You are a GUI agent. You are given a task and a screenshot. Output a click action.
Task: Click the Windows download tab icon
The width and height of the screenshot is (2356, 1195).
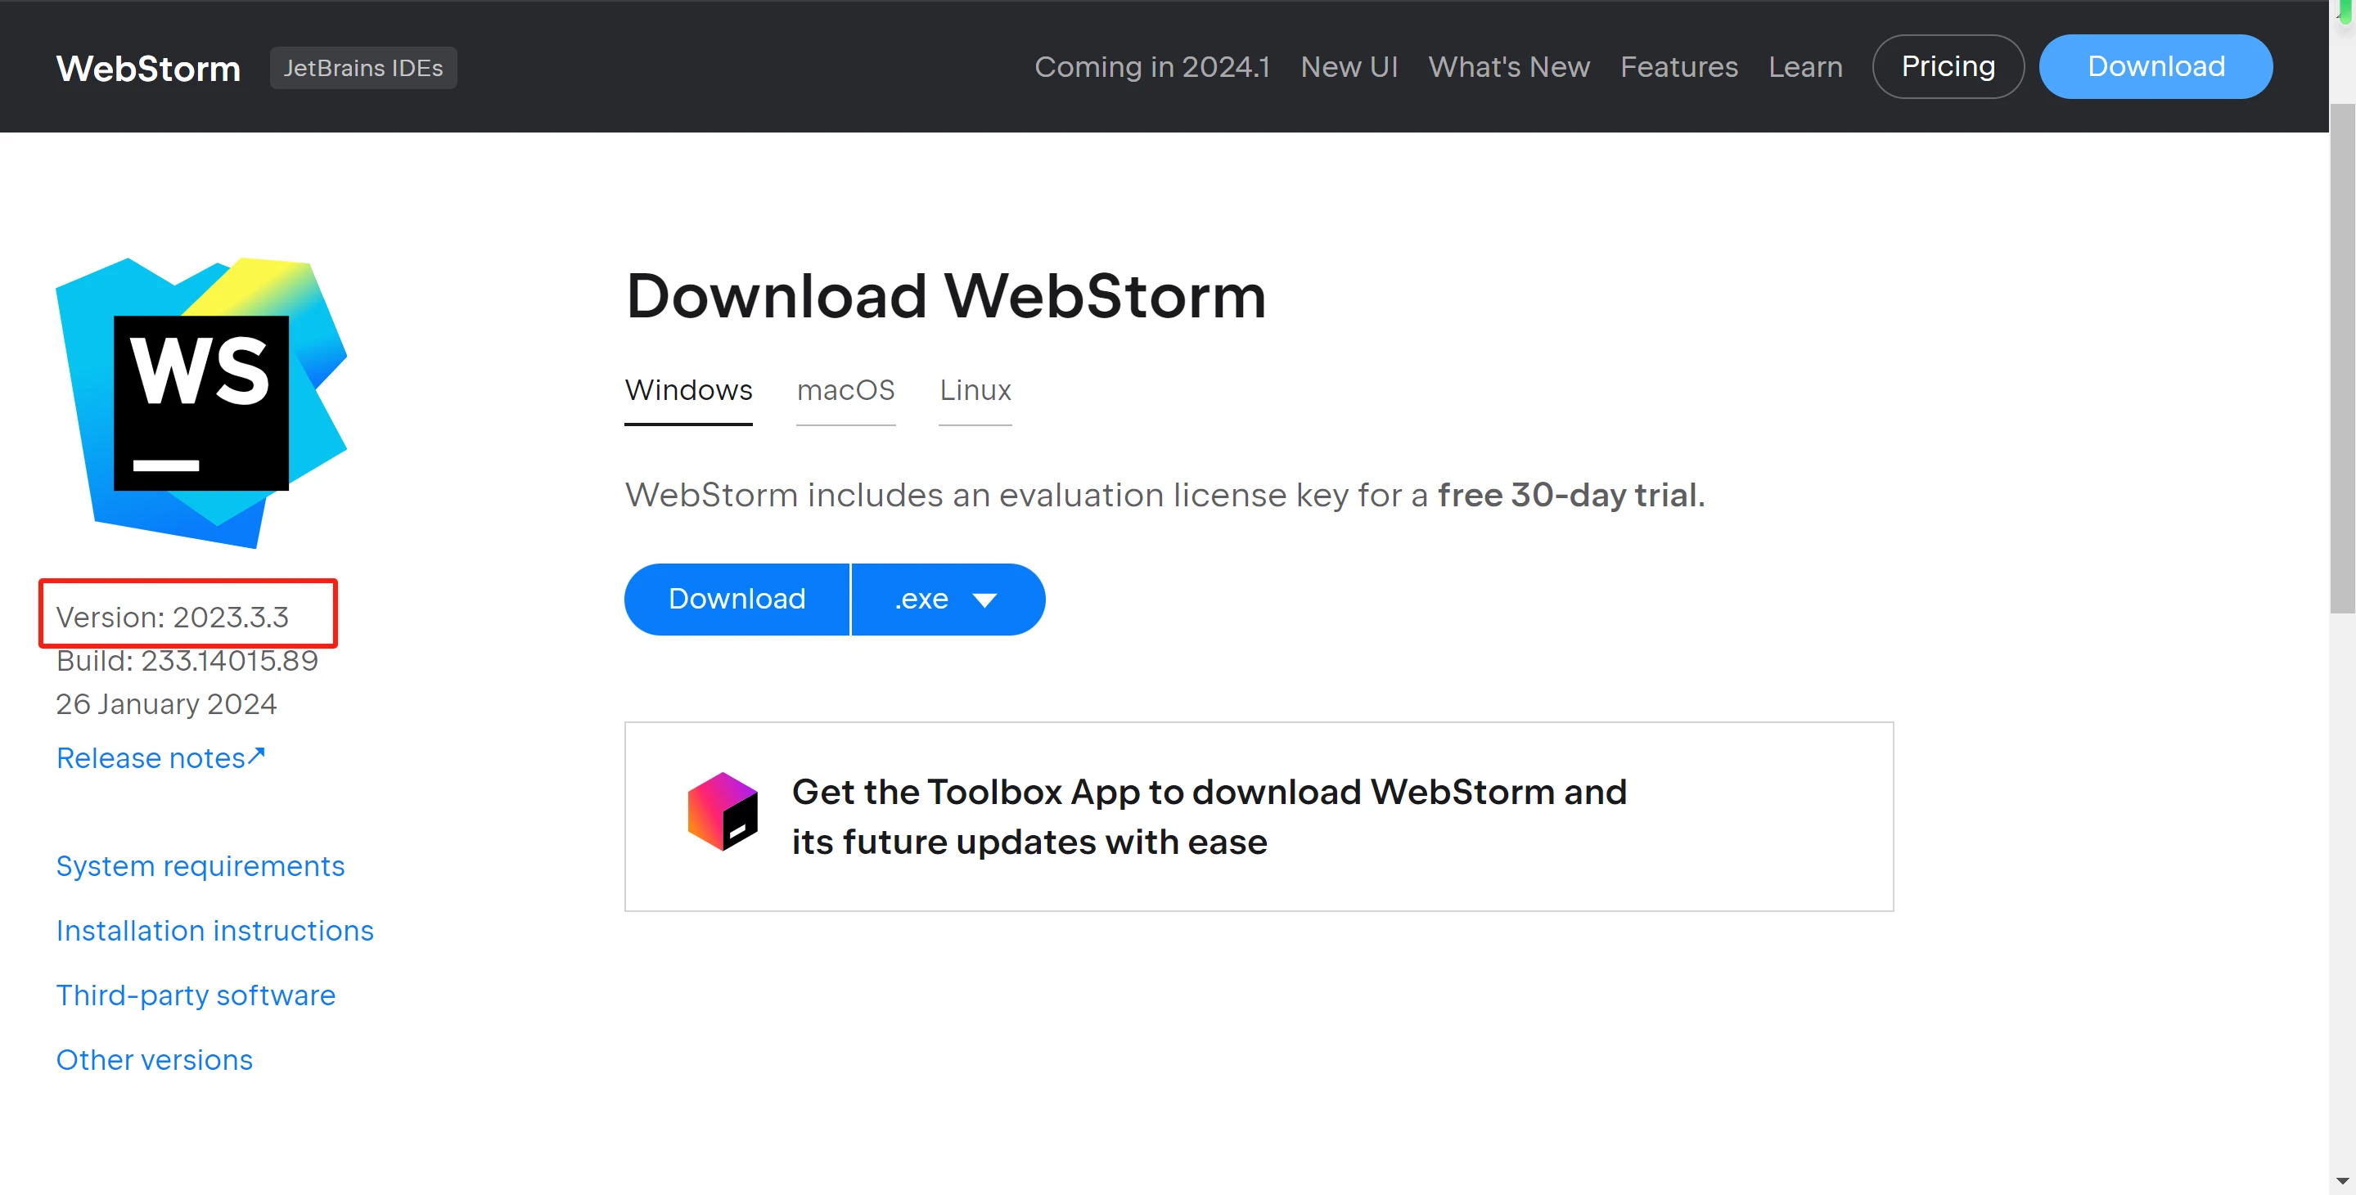point(689,389)
